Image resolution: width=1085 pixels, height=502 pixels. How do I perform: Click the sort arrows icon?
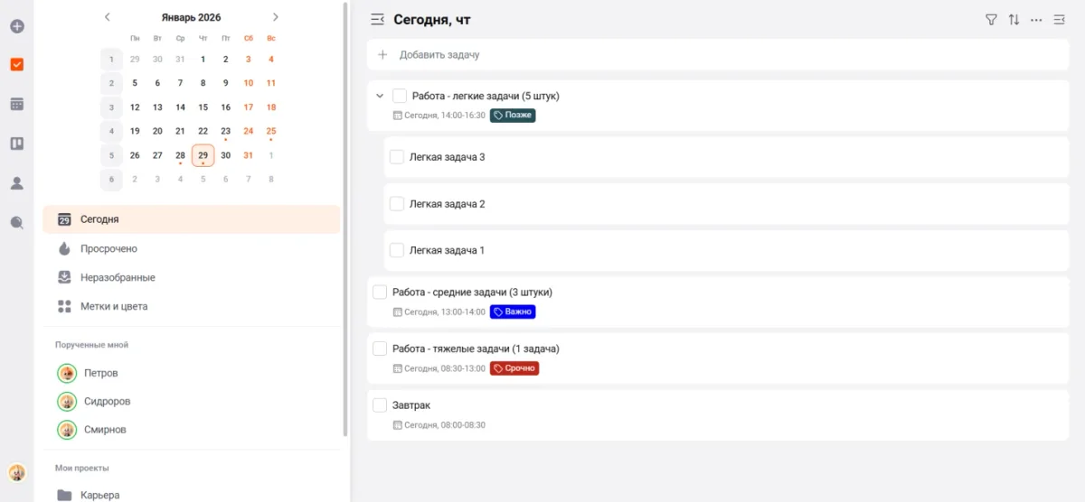pyautogui.click(x=1014, y=19)
